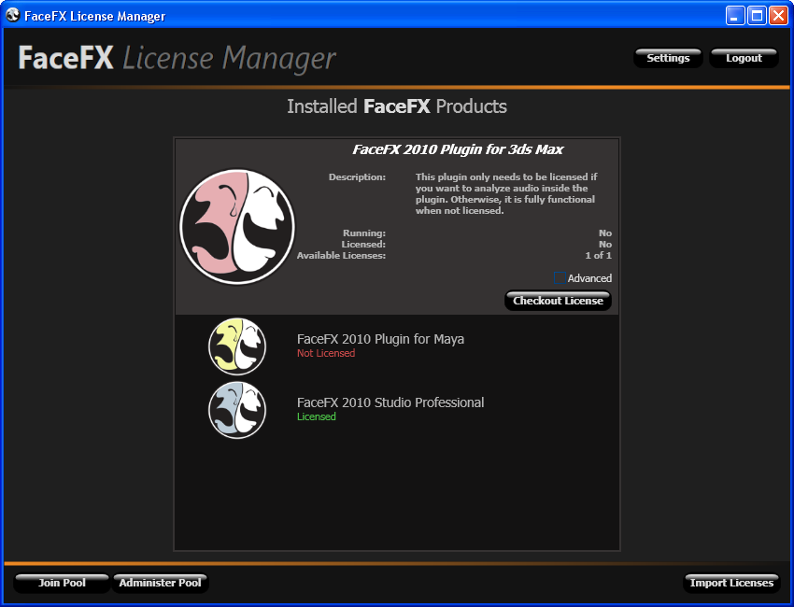This screenshot has width=794, height=607.
Task: Click the Import Licenses button
Action: click(x=731, y=583)
